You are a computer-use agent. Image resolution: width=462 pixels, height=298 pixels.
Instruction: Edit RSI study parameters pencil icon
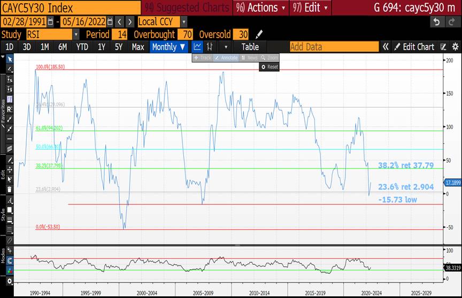tap(259, 34)
